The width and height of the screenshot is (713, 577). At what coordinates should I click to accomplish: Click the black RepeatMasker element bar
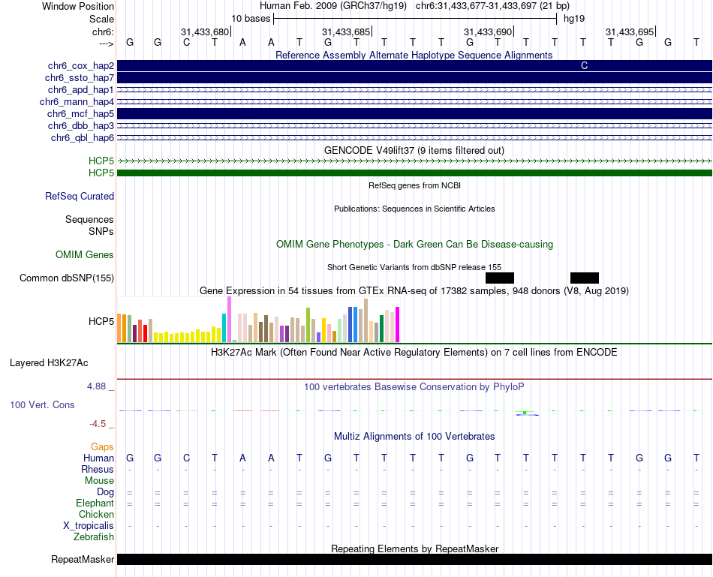click(414, 559)
